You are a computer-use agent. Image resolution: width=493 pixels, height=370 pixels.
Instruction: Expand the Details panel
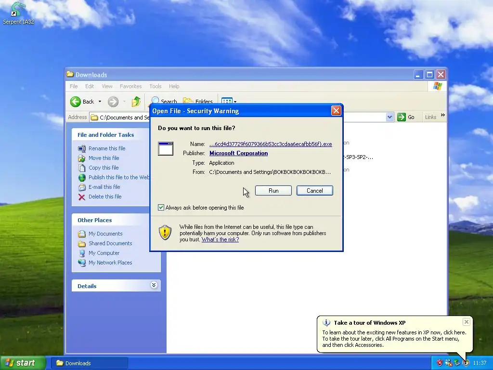(x=154, y=285)
